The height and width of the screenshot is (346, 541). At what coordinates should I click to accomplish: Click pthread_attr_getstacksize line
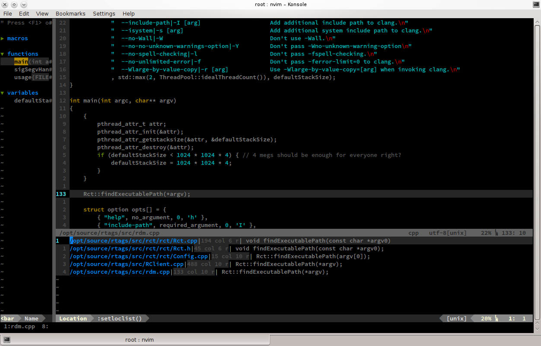pyautogui.click(x=187, y=140)
